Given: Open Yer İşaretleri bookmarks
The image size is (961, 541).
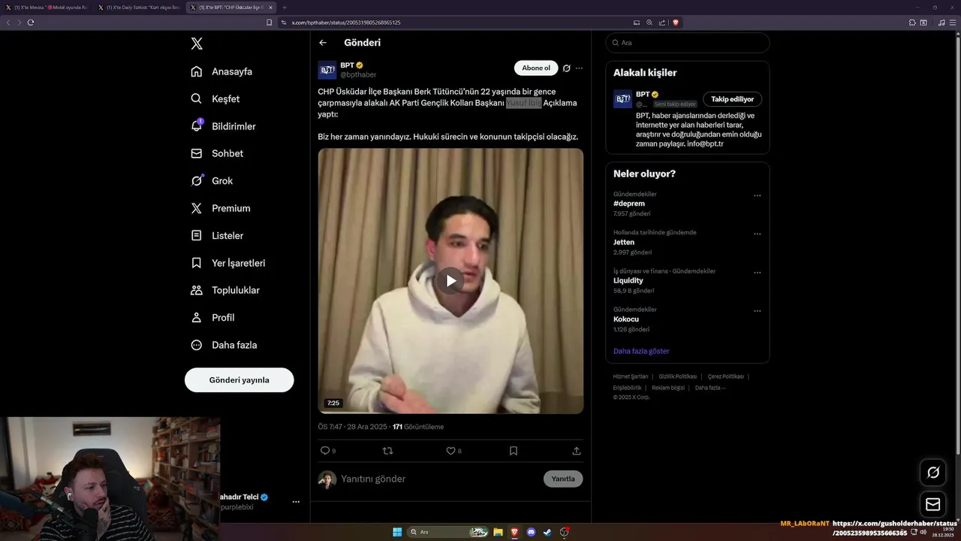Looking at the screenshot, I should 227,263.
